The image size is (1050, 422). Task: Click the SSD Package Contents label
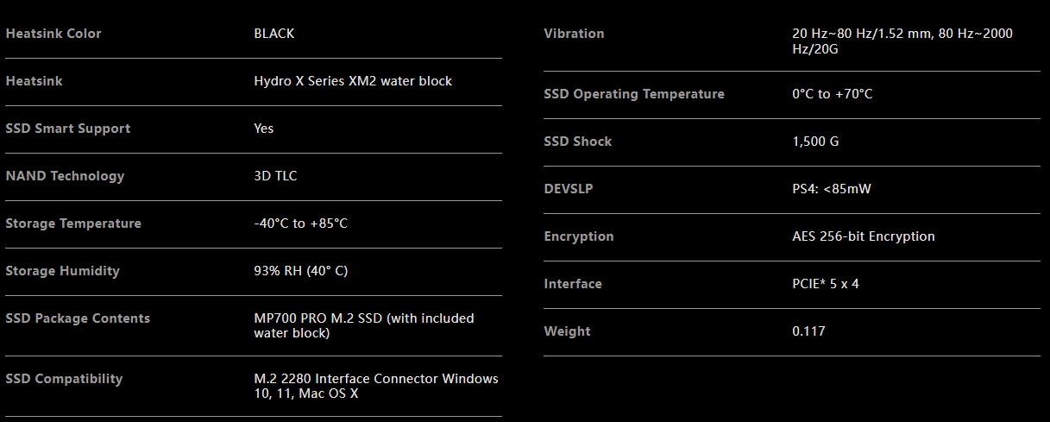pyautogui.click(x=78, y=318)
